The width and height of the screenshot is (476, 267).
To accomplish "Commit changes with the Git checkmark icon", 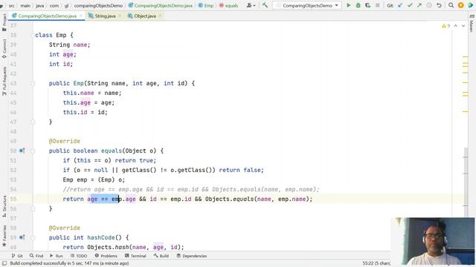I will tap(410, 5).
